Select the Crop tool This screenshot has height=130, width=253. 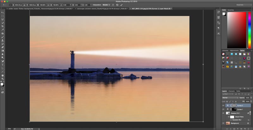(3, 26)
